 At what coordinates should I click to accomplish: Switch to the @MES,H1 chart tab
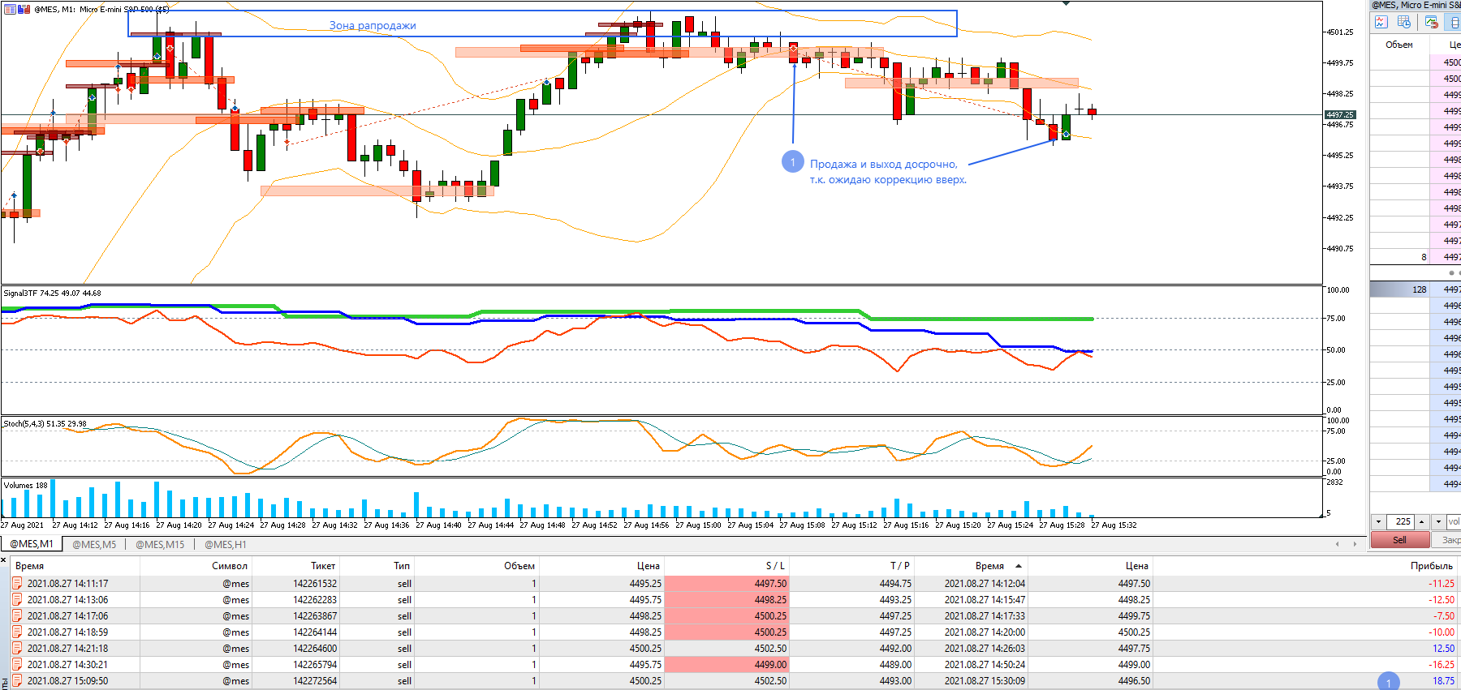(x=225, y=544)
